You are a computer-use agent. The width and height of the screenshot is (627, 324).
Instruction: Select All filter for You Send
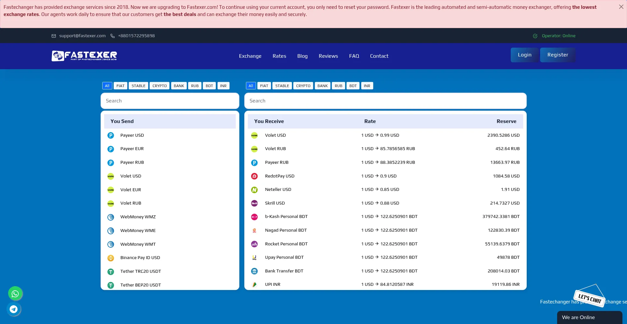point(107,86)
